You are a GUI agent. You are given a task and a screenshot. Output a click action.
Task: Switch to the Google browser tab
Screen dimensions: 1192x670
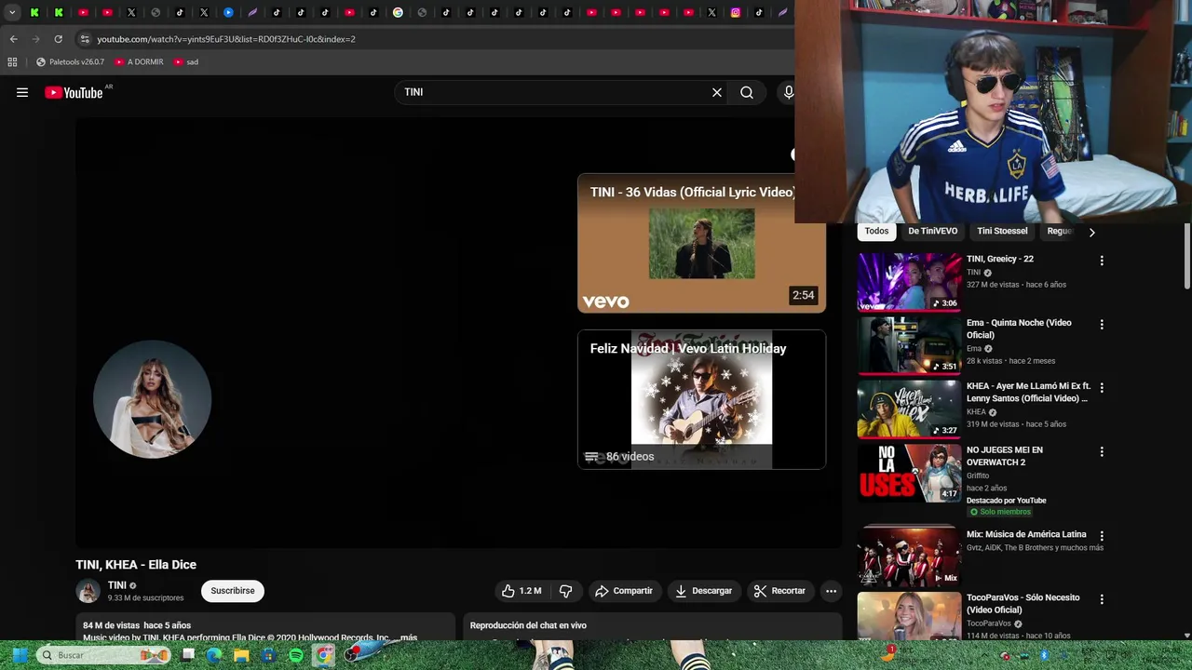coord(398,12)
